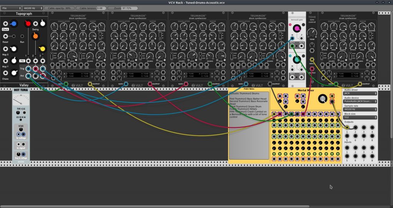This screenshot has height=208, width=393.
Task: Click the fourth Trummor OUTPUT jack
Action: coord(270,84)
